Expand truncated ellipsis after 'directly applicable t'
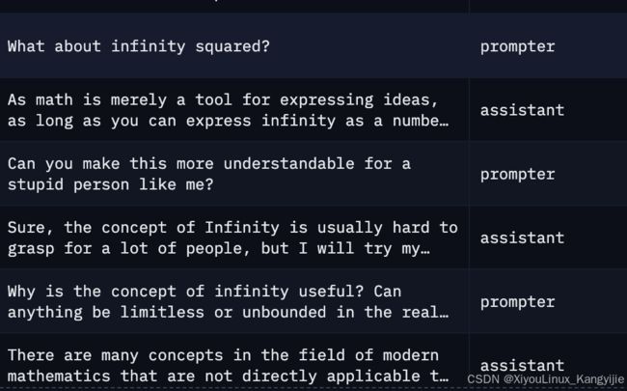This screenshot has height=391, width=627. coord(444,377)
